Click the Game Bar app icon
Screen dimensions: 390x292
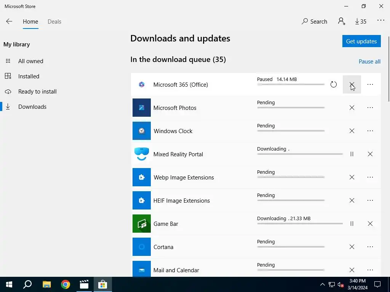coord(142,224)
